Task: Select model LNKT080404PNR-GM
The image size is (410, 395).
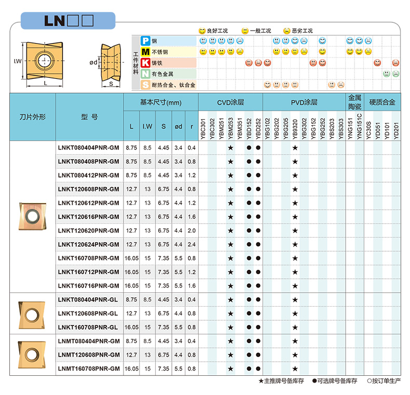Action: click(x=89, y=148)
